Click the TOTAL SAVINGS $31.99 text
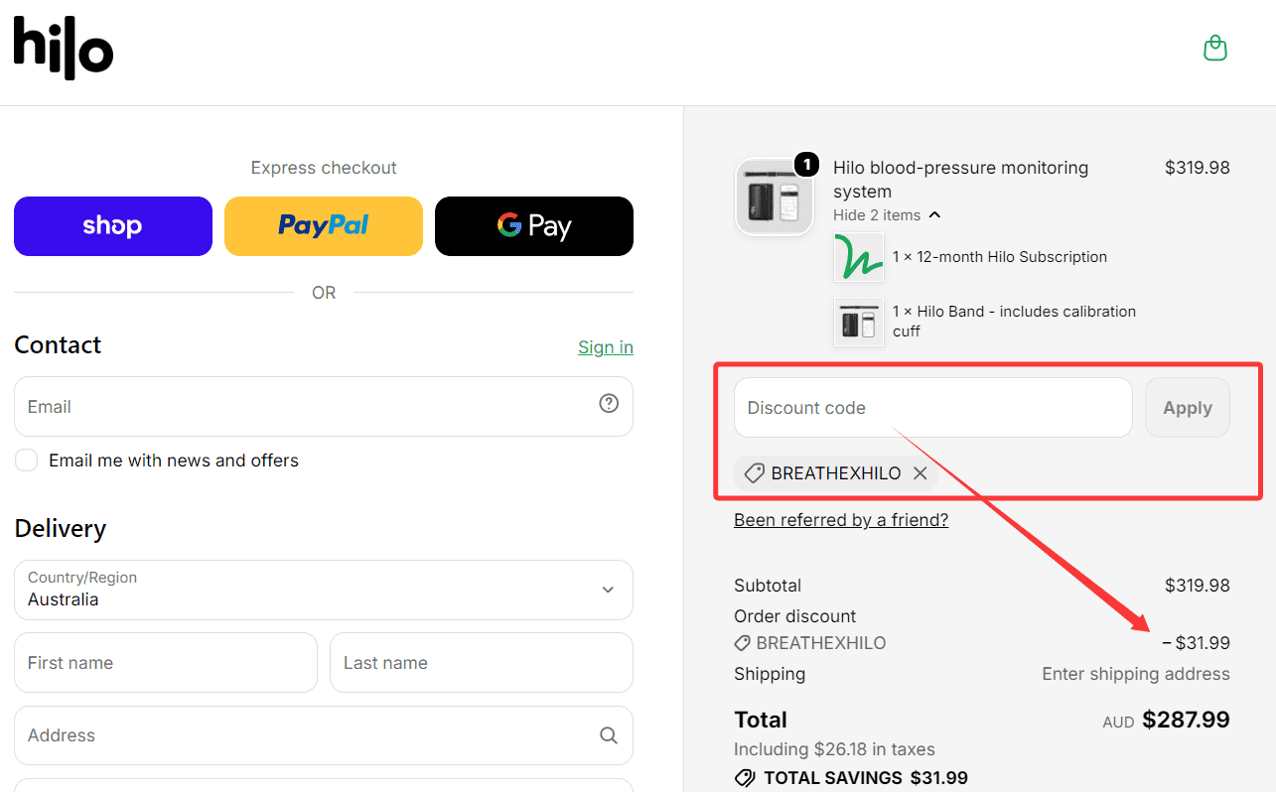Viewport: 1276px width, 792px height. tap(865, 778)
